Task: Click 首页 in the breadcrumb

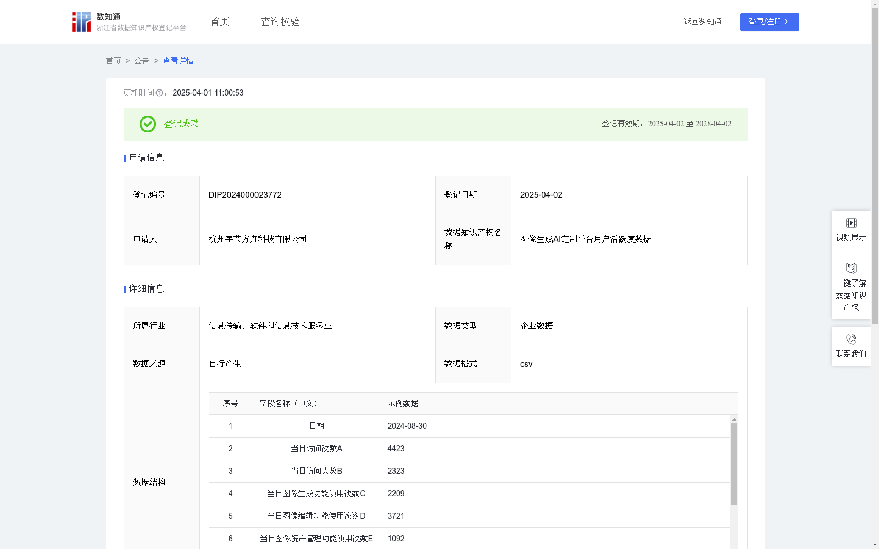Action: pos(113,61)
